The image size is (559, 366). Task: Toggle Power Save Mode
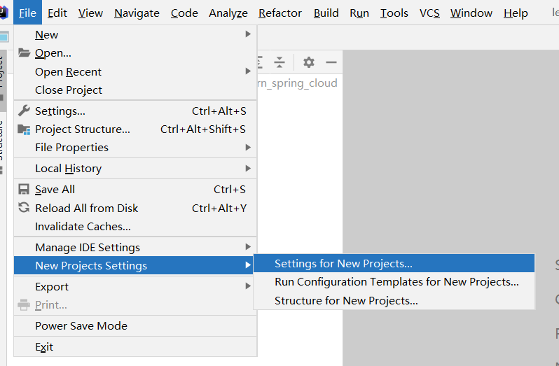(81, 325)
